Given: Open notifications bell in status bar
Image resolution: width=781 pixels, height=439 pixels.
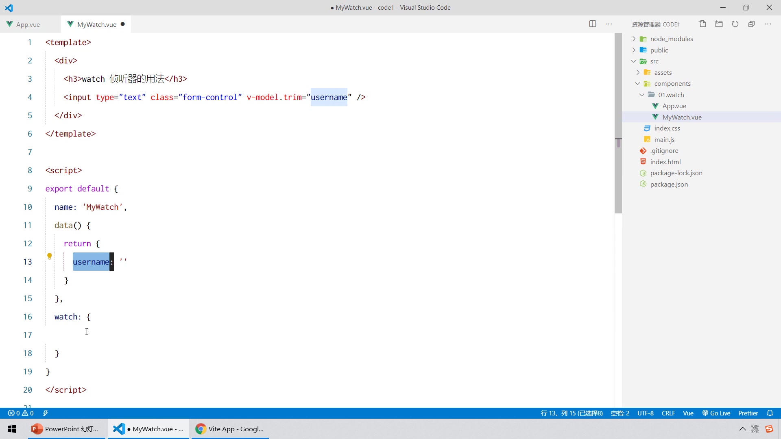Looking at the screenshot, I should pos(770,413).
